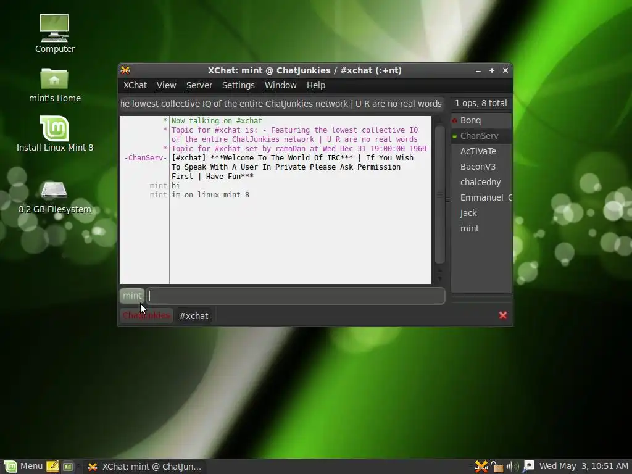
Task: Select Emmanuel_C in the user list
Action: point(481,197)
